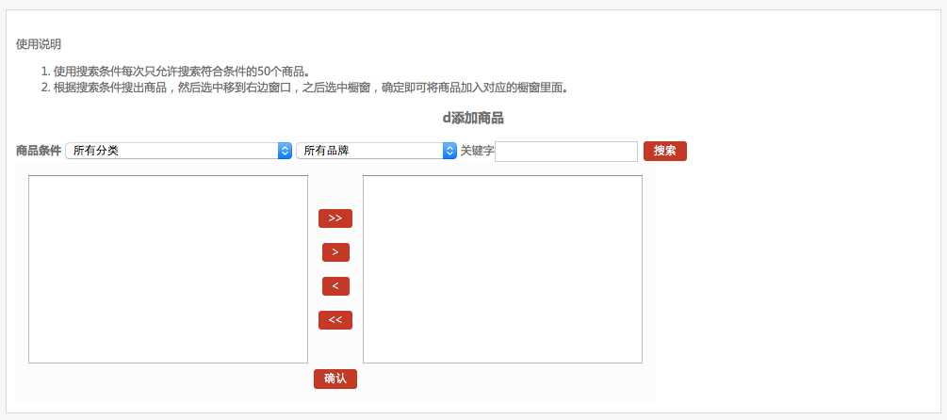
Task: Click instruction line starting 根据搜索条件搜出商品
Action: pyautogui.click(x=311, y=88)
